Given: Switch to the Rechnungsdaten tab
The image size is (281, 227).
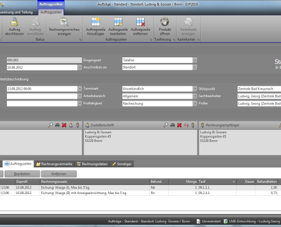Looking at the screenshot, I should [93, 164].
